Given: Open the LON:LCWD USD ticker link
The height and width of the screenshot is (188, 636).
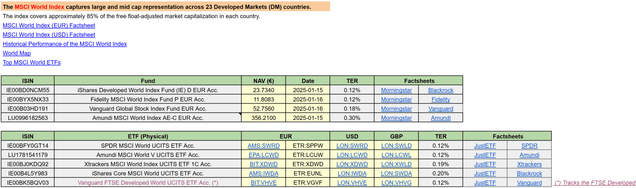Looking at the screenshot, I should [352, 155].
